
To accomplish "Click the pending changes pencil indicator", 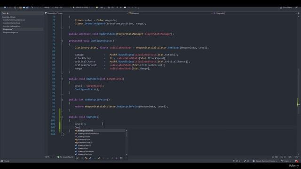I will pos(246,161).
